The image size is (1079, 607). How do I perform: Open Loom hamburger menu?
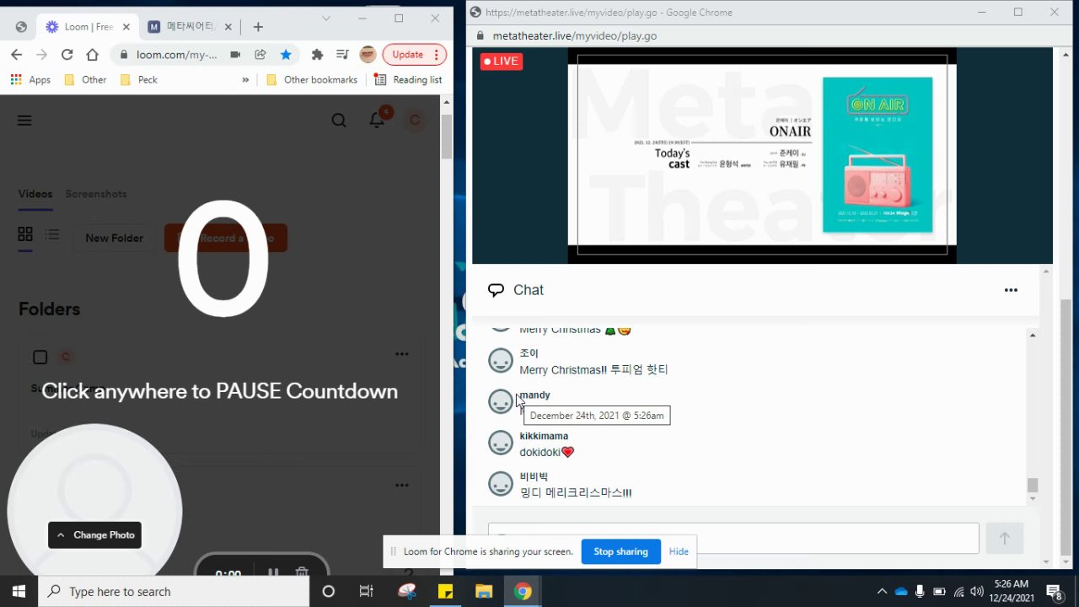[x=24, y=121]
